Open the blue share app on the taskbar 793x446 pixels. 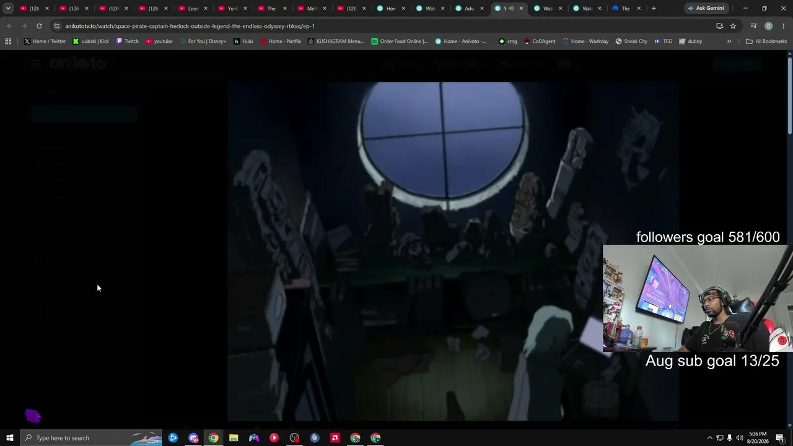173,438
